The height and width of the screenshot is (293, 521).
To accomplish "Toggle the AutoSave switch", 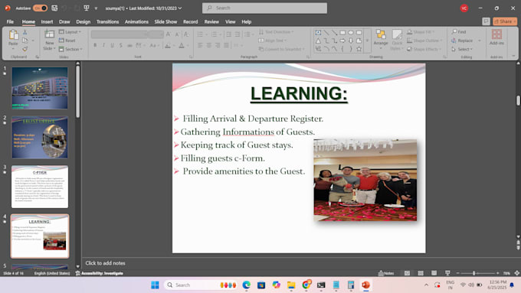I will (40, 8).
